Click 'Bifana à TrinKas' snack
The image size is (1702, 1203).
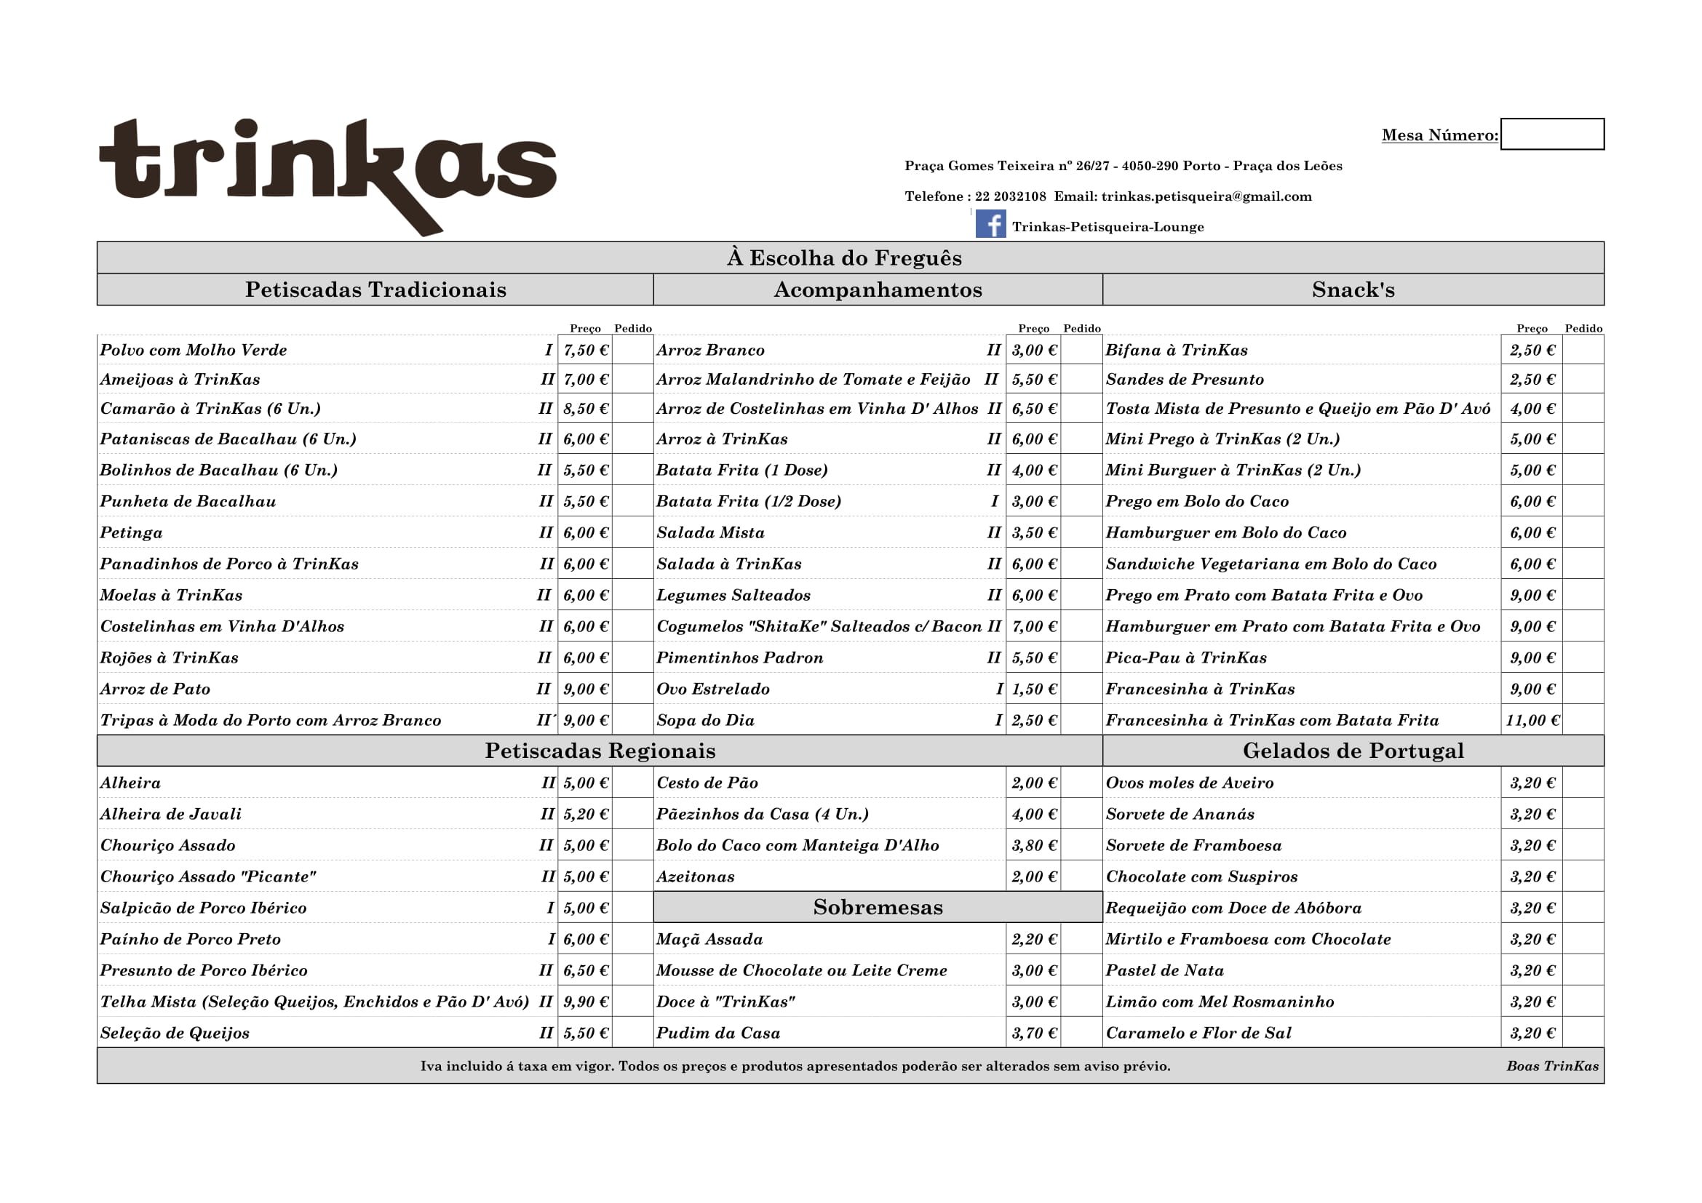pos(1177,351)
